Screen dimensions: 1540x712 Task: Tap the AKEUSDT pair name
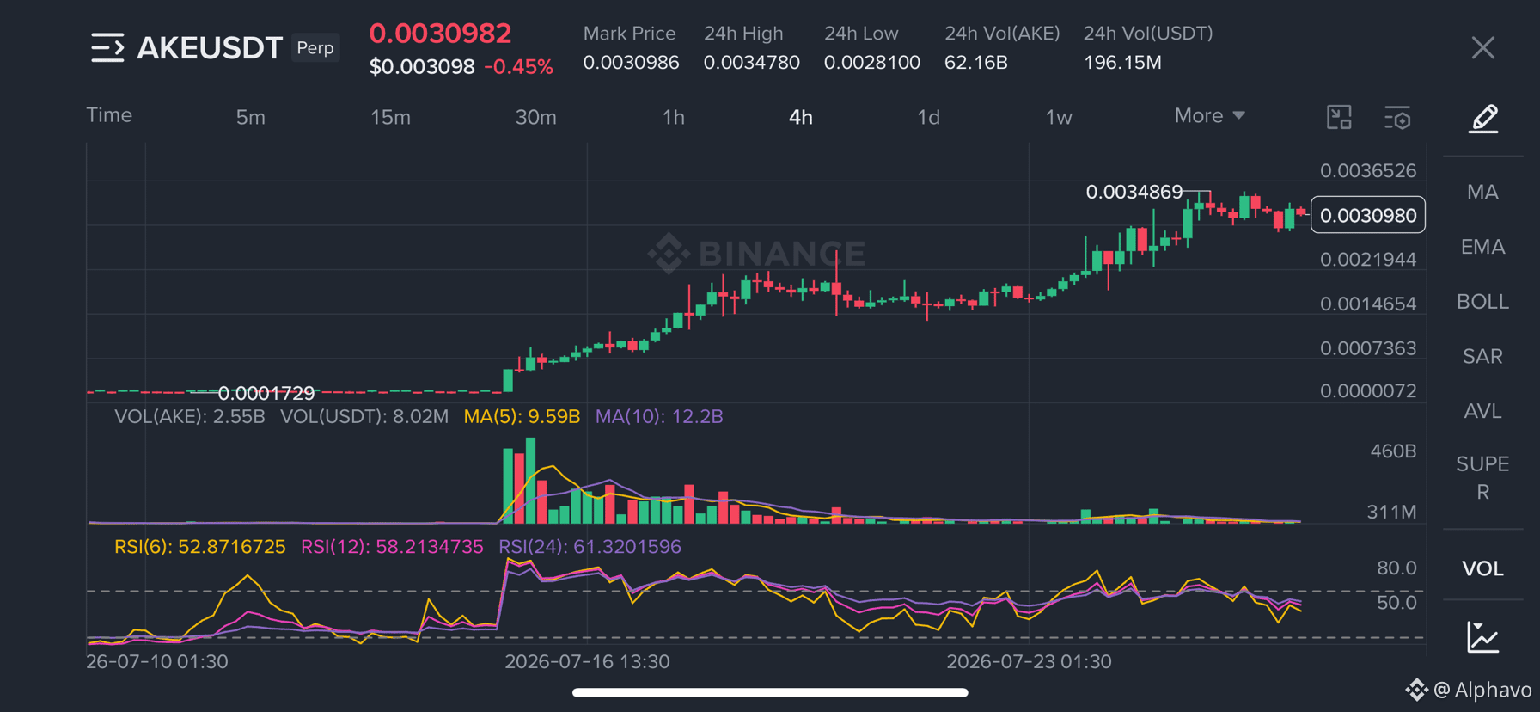tap(210, 47)
